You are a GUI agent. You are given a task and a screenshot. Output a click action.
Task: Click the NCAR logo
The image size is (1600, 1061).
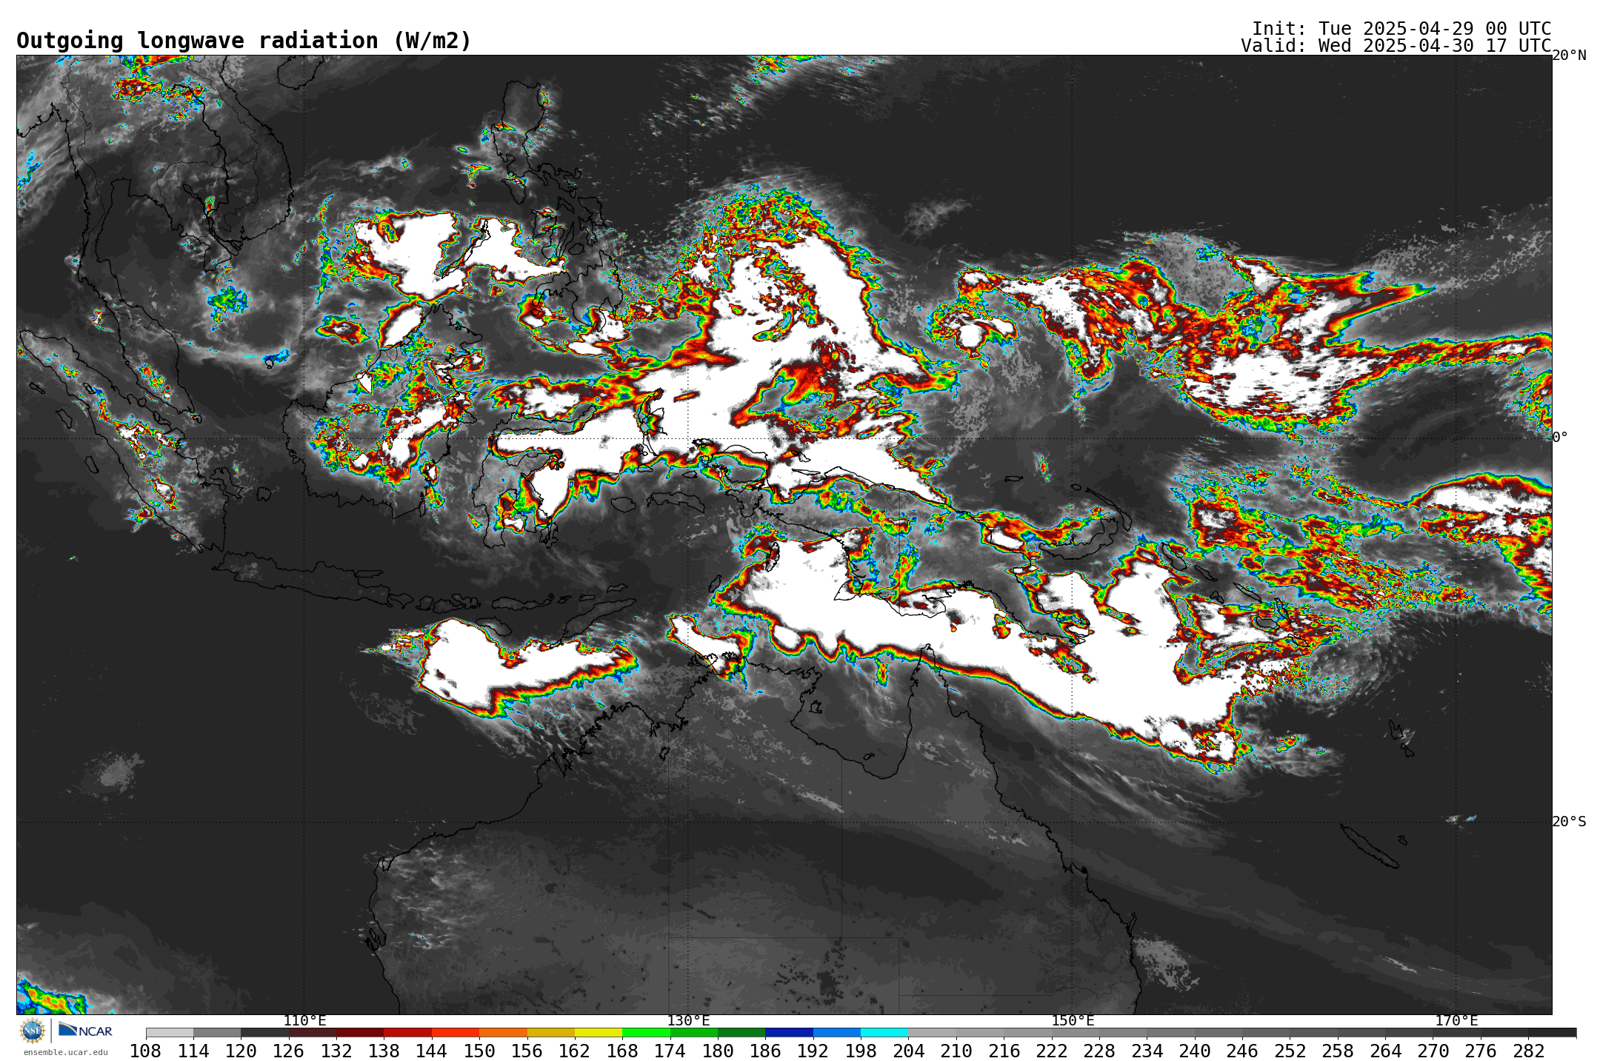pos(85,1030)
